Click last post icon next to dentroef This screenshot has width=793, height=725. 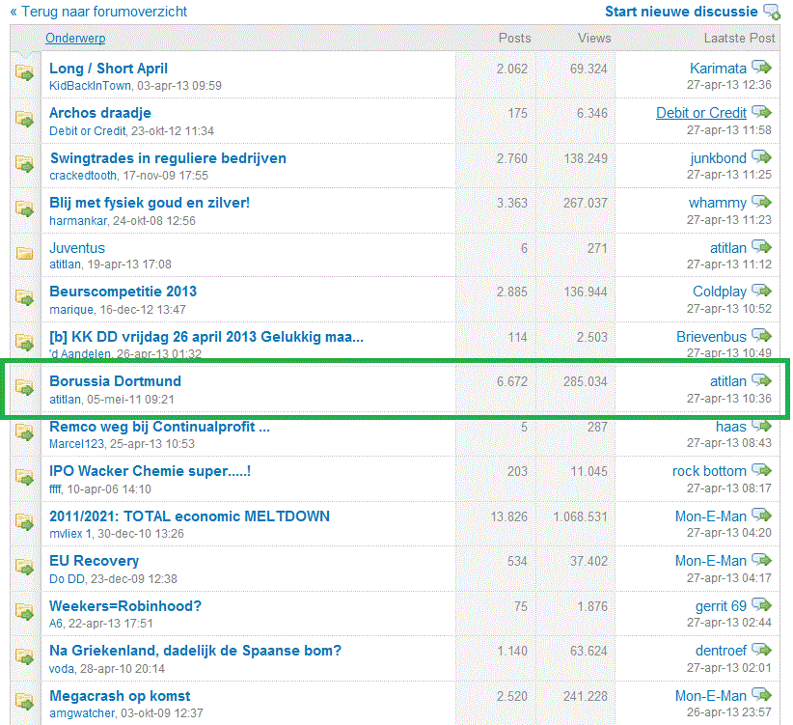762,650
